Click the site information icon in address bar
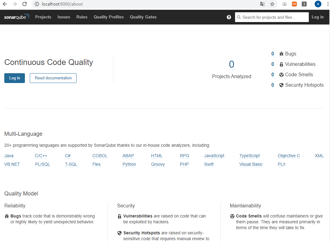This screenshot has height=242, width=330. [x=37, y=4]
